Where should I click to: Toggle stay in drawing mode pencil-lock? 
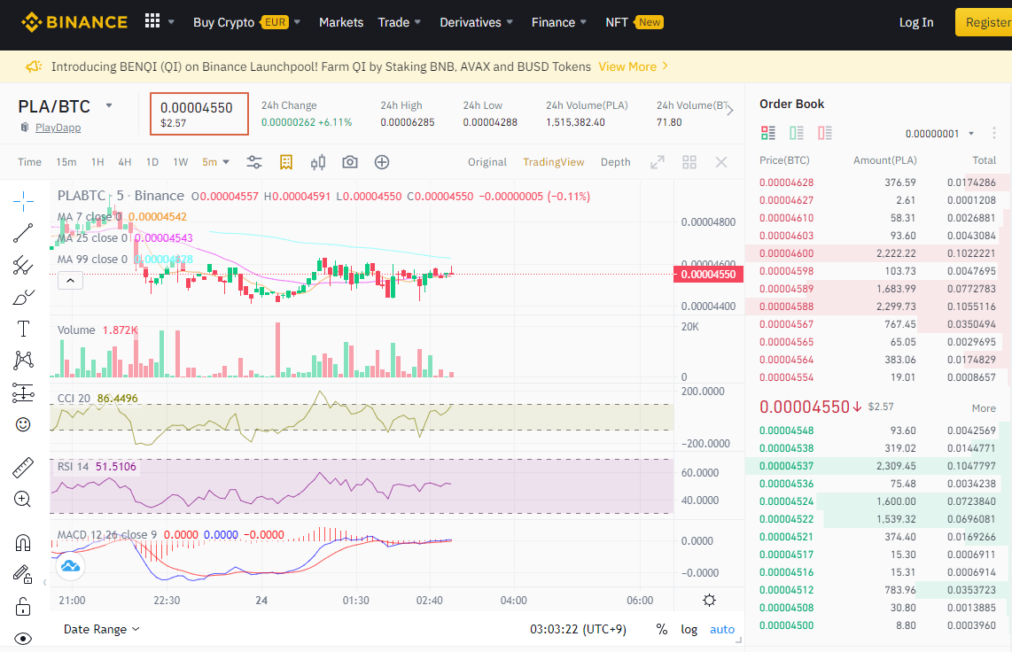click(23, 574)
